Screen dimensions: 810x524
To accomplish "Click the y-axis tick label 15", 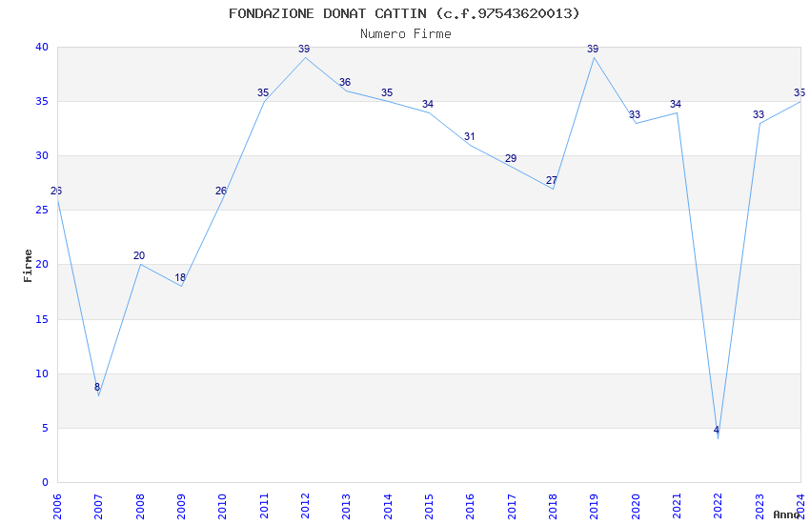I will click(42, 319).
